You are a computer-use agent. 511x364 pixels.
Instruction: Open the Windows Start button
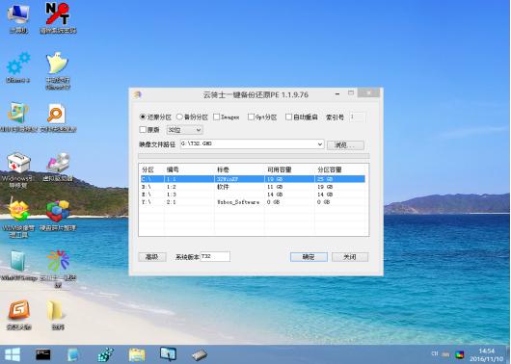(13, 354)
